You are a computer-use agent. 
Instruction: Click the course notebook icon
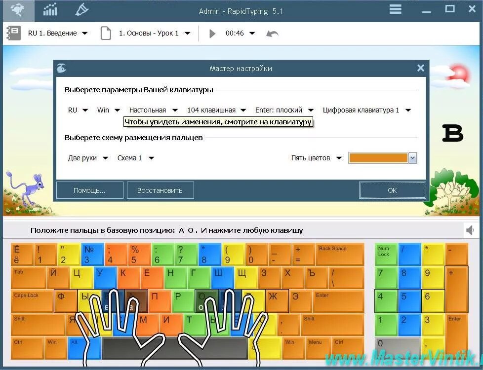point(13,33)
